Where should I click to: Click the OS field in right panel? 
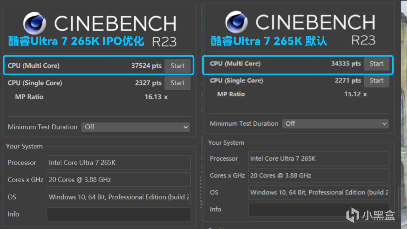(x=319, y=192)
